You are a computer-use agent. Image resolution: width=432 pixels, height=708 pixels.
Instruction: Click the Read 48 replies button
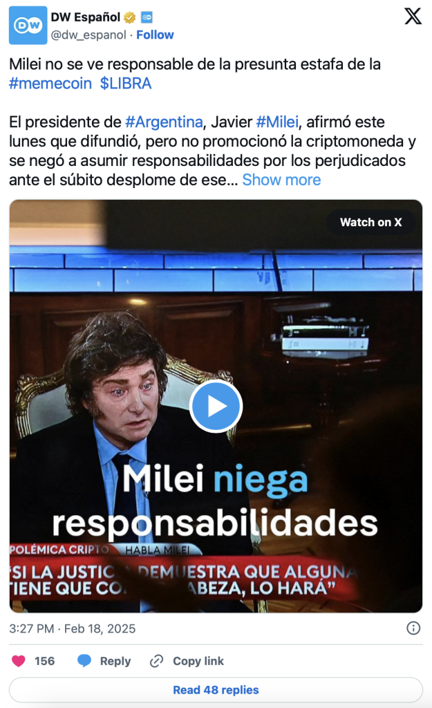tap(216, 690)
